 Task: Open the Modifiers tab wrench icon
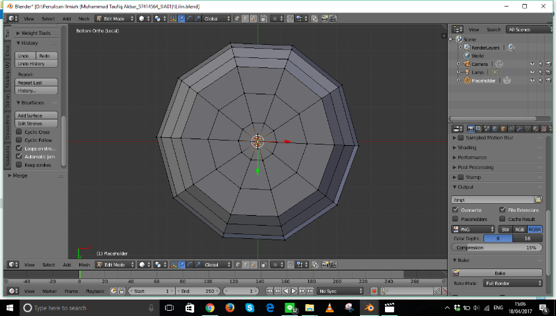pos(520,129)
